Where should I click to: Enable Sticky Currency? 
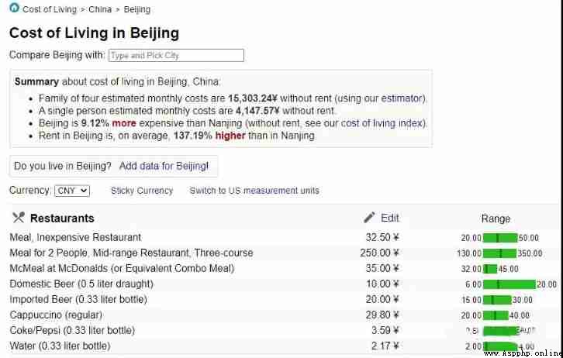142,191
